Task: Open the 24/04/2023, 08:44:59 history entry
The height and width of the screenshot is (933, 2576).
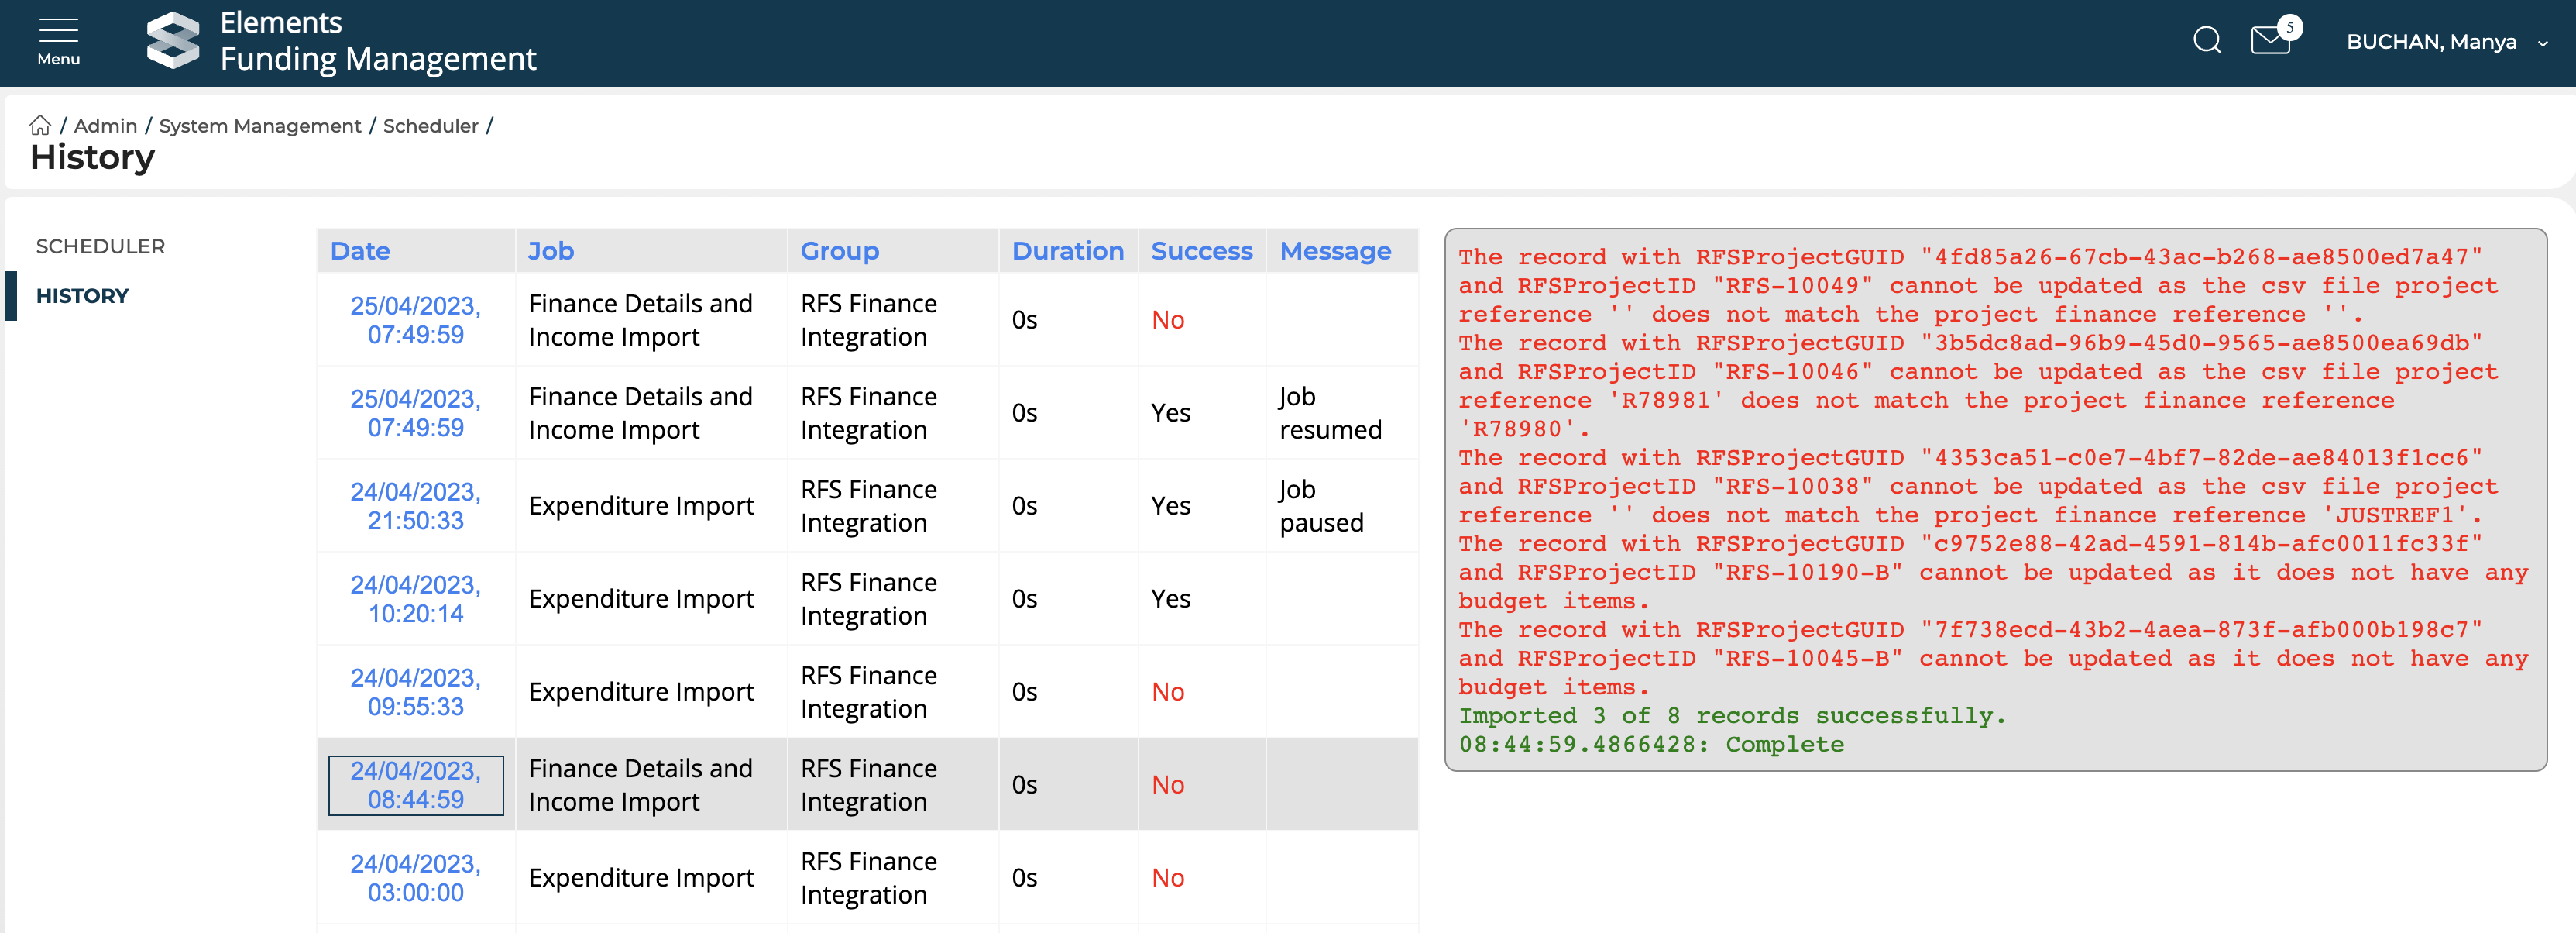Action: click(415, 785)
